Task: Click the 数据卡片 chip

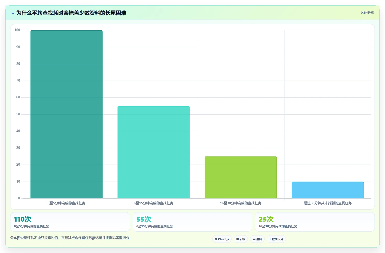Action: tap(276, 239)
